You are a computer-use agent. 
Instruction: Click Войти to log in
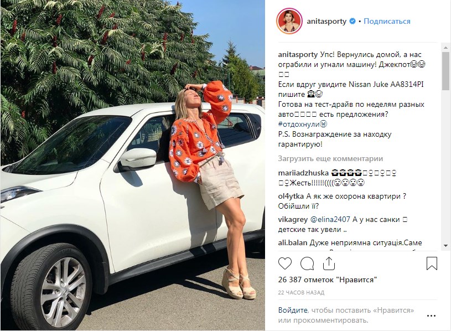(293, 311)
